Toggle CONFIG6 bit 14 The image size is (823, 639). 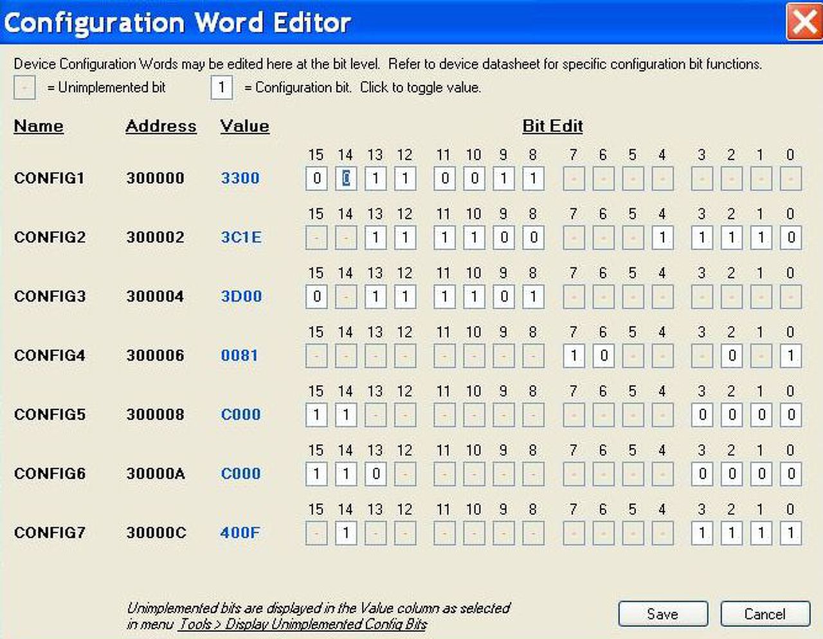(346, 474)
